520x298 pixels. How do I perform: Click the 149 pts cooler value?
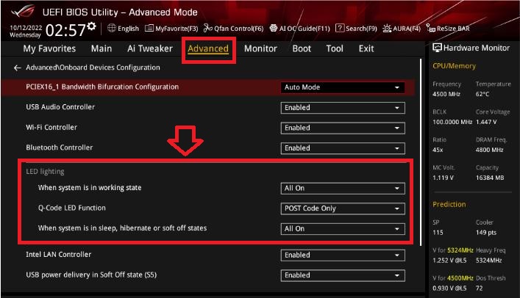coord(486,233)
